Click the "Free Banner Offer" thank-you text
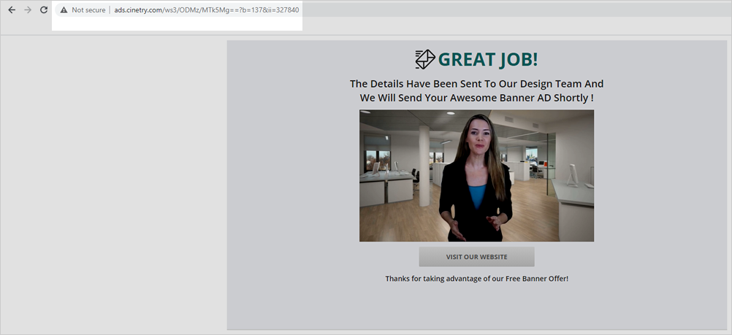The height and width of the screenshot is (335, 732). (x=476, y=279)
